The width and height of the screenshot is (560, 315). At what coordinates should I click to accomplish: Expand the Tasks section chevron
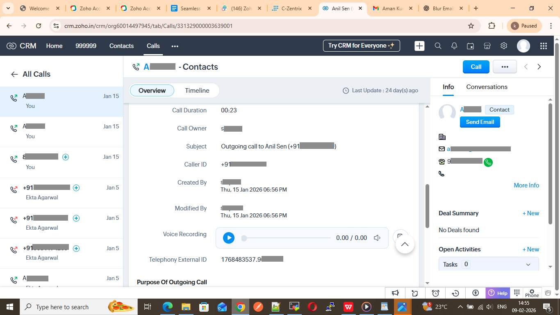pos(528,265)
